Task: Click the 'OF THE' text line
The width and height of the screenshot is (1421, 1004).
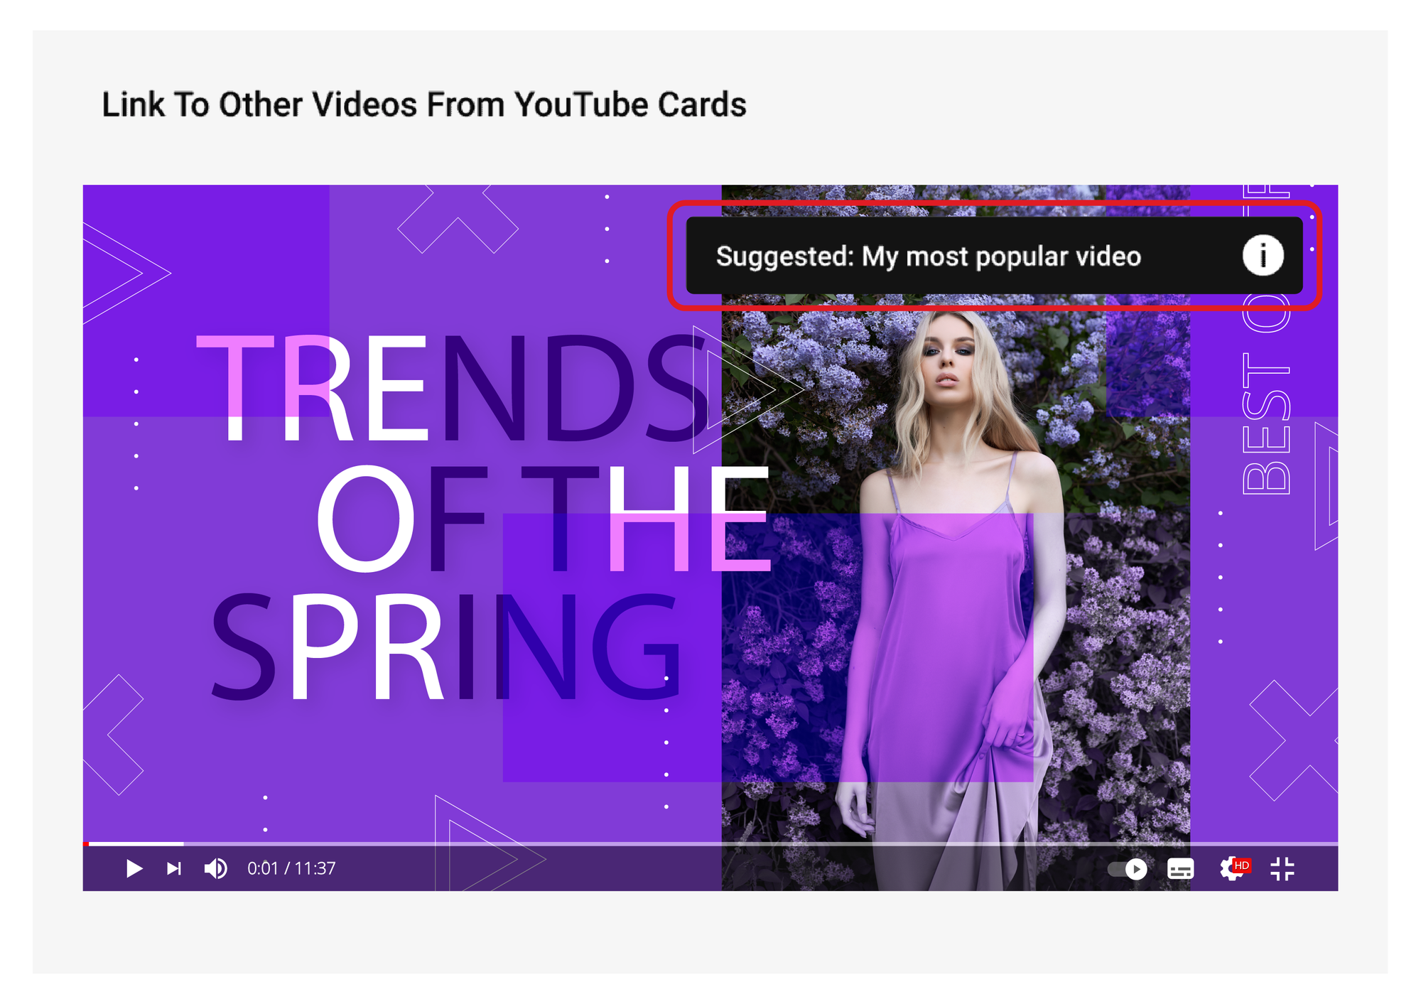Action: click(544, 519)
